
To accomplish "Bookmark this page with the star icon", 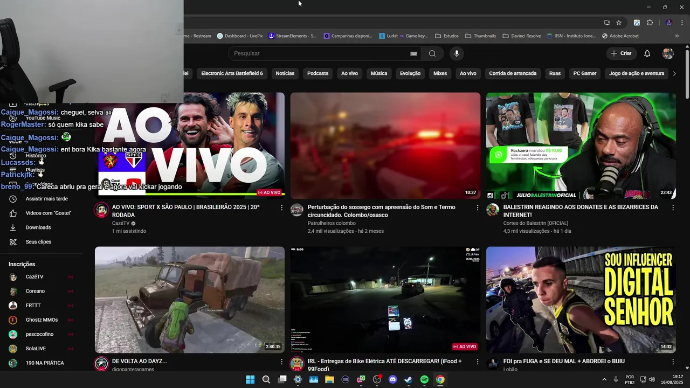I will [619, 23].
